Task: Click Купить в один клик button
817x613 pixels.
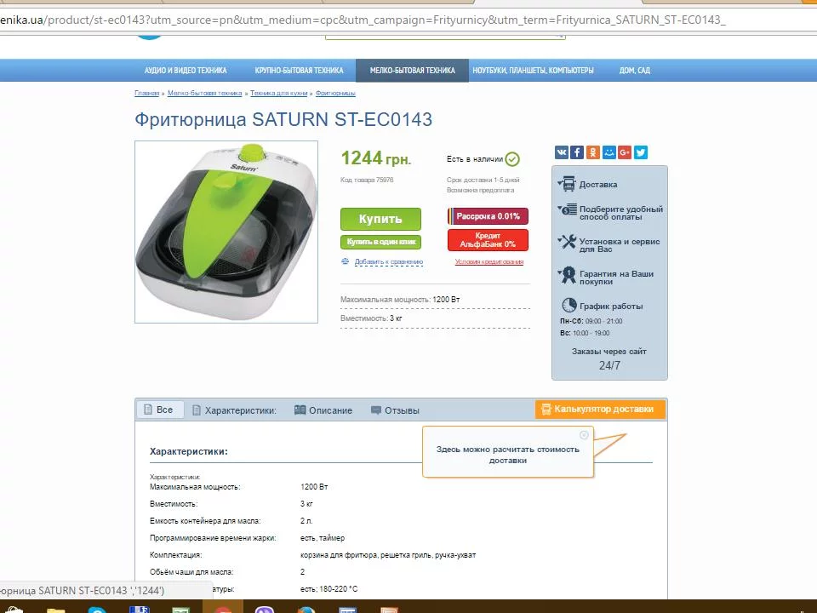Action: [x=381, y=242]
